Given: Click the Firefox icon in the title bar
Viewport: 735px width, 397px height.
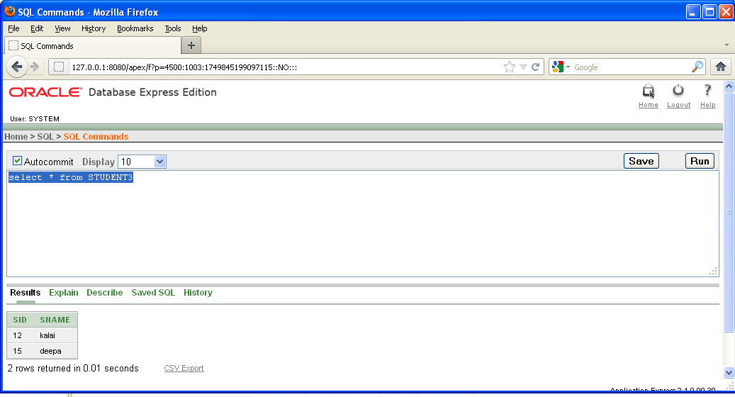Looking at the screenshot, I should point(10,11).
